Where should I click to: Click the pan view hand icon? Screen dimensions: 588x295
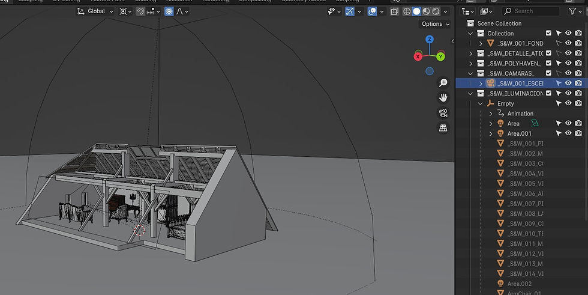pyautogui.click(x=443, y=97)
